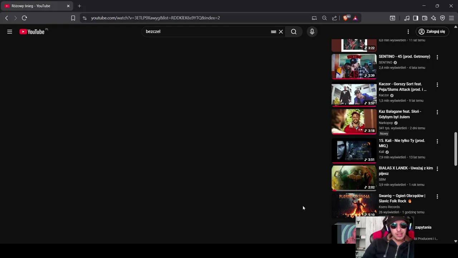Open the on-screen keyboard in search box
The image size is (458, 258).
(273, 32)
